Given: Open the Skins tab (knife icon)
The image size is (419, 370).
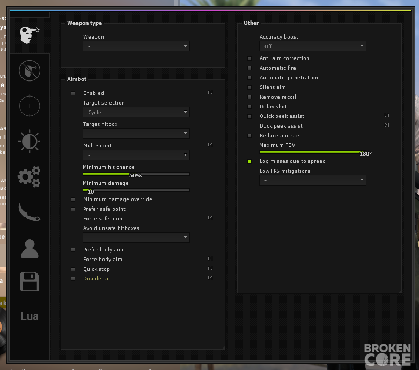Looking at the screenshot, I should tap(29, 212).
